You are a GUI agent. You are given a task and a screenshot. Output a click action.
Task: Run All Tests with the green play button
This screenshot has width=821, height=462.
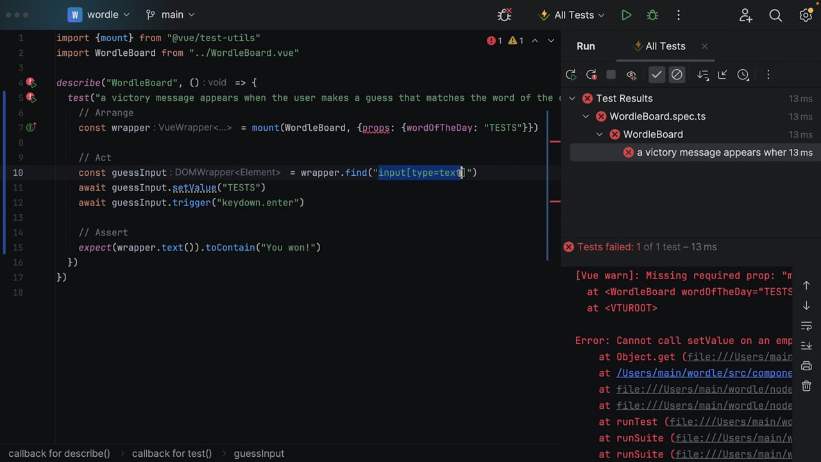click(x=626, y=15)
